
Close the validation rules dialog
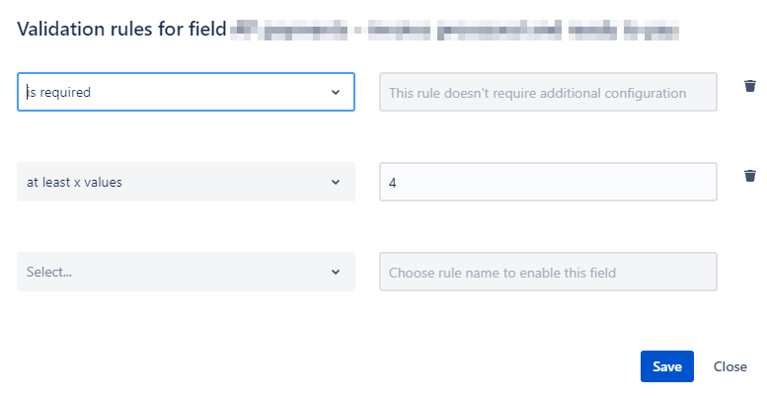click(x=729, y=366)
